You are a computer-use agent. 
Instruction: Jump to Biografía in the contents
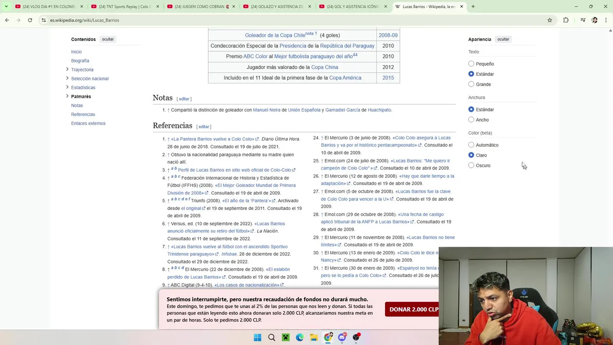(80, 61)
